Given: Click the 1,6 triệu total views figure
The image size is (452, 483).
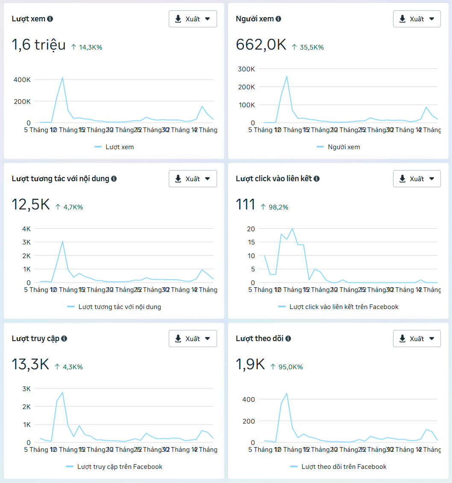Looking at the screenshot, I should 39,44.
